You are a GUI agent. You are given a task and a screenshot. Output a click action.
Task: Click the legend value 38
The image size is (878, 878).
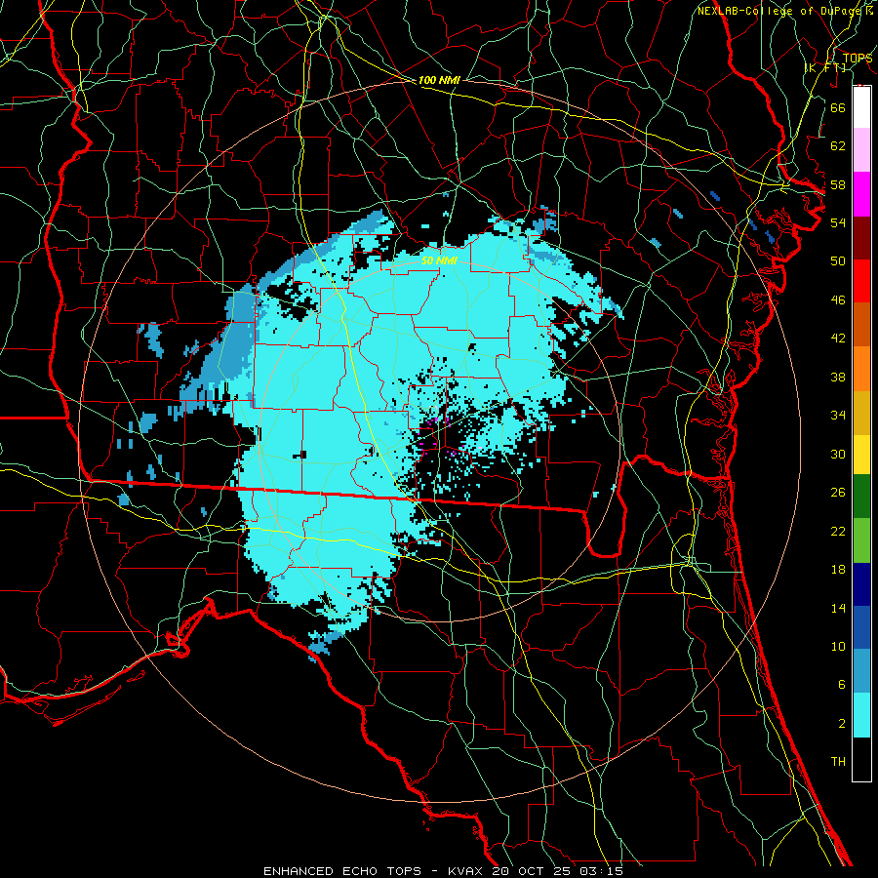coord(838,377)
